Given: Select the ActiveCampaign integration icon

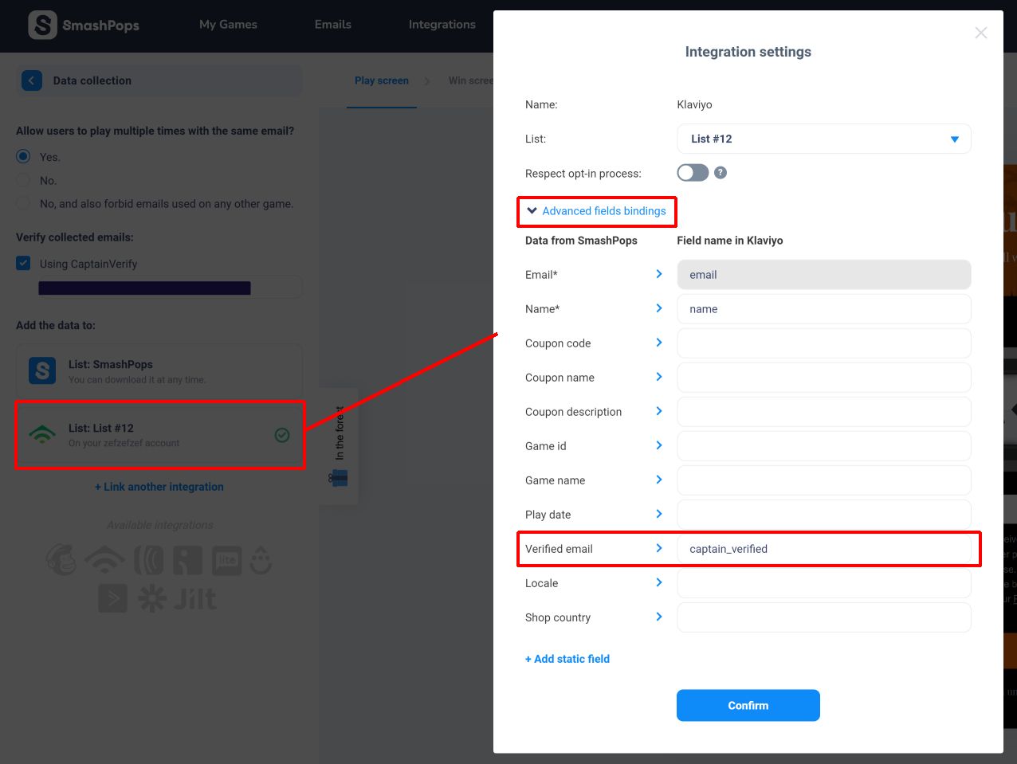Looking at the screenshot, I should pos(112,598).
